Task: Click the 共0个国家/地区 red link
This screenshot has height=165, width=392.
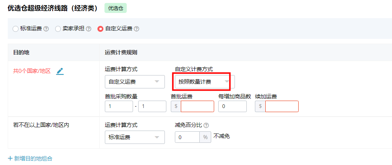Action: 32,71
